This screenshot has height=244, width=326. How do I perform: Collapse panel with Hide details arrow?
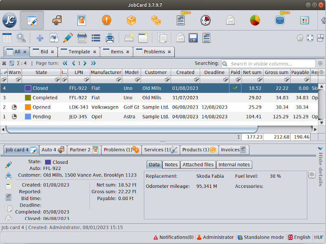[320, 149]
